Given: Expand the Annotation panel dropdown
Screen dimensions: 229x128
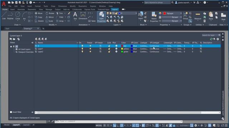Looking at the screenshot, I should click(x=84, y=25).
